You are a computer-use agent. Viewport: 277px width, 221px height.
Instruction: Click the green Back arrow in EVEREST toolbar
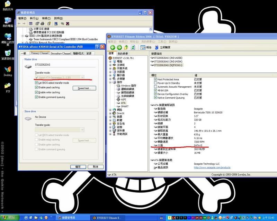click(113, 47)
